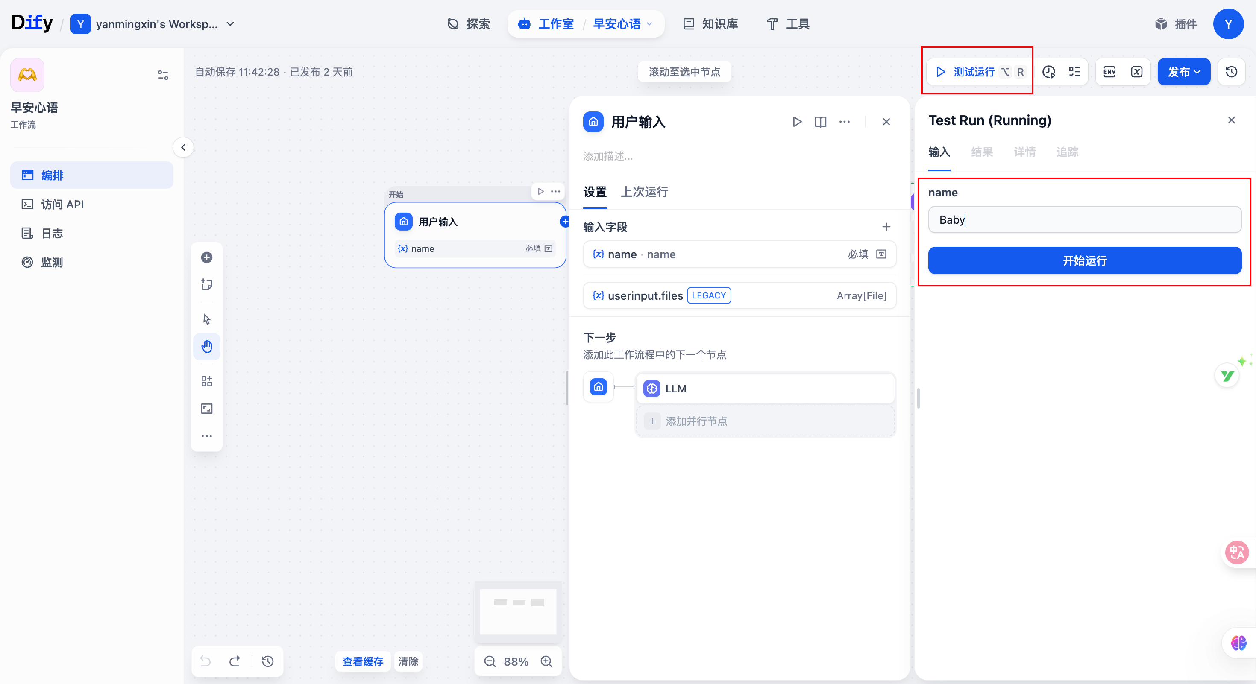Select the pointer mode tool
1256x684 pixels.
click(x=207, y=319)
